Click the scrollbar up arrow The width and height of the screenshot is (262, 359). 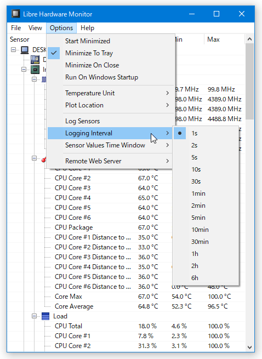point(249,39)
